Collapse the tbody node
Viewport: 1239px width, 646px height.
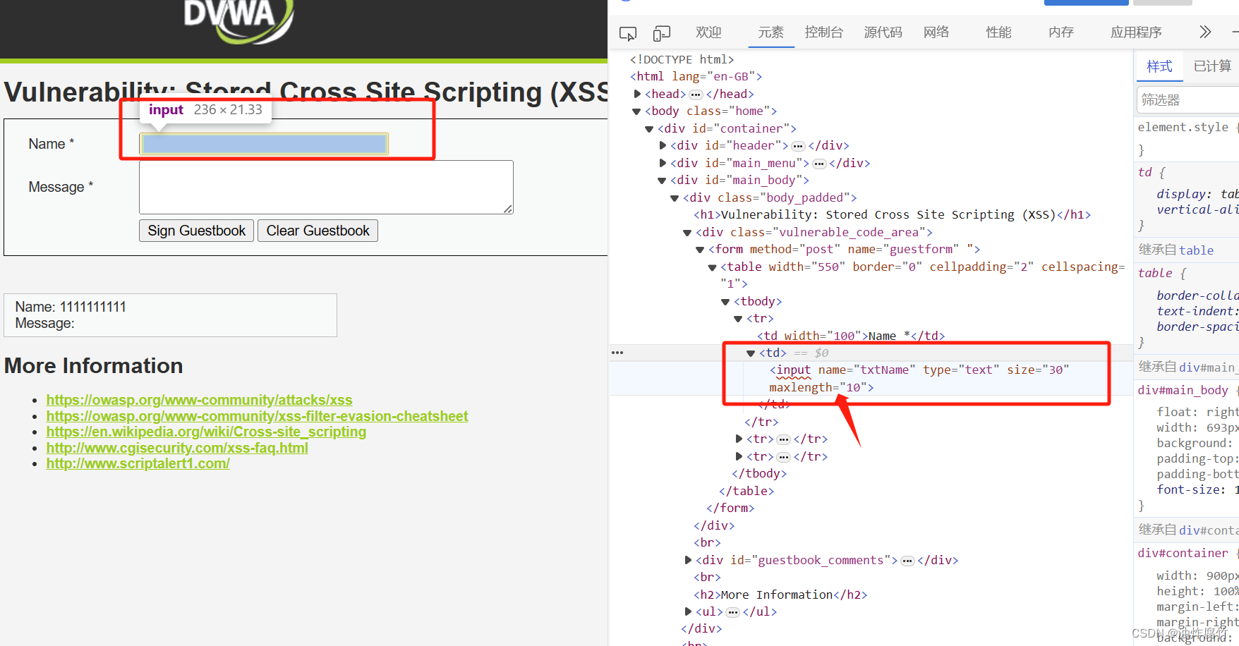(725, 302)
